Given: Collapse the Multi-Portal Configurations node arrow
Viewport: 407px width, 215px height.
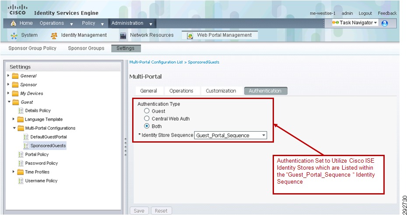Looking at the screenshot, I should 14,128.
